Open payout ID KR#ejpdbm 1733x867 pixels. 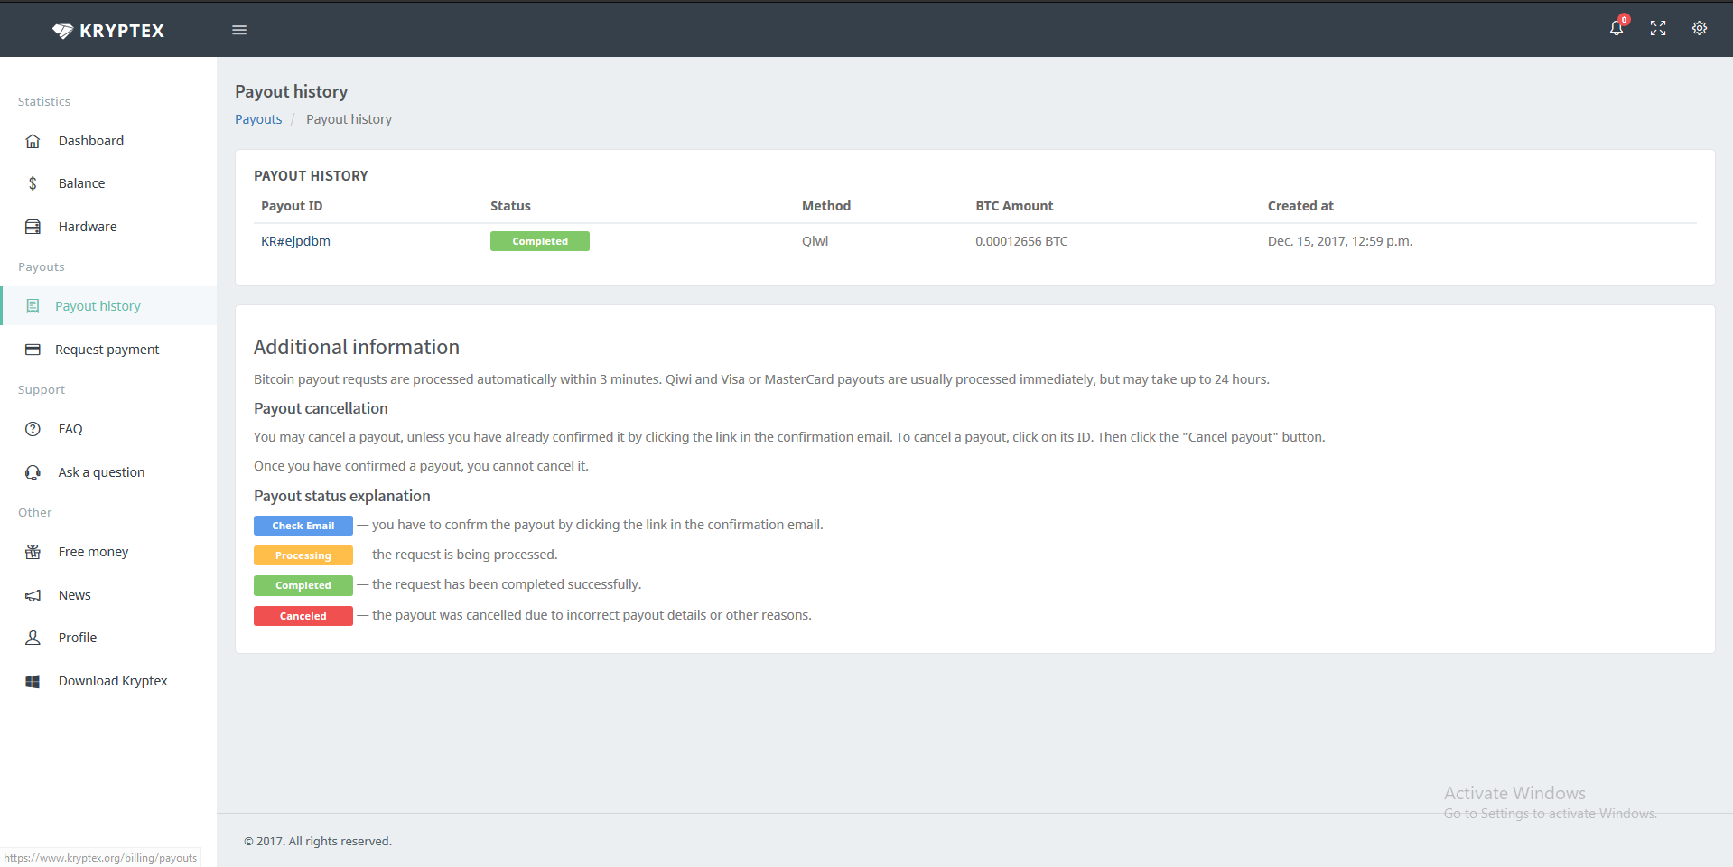[x=295, y=241]
